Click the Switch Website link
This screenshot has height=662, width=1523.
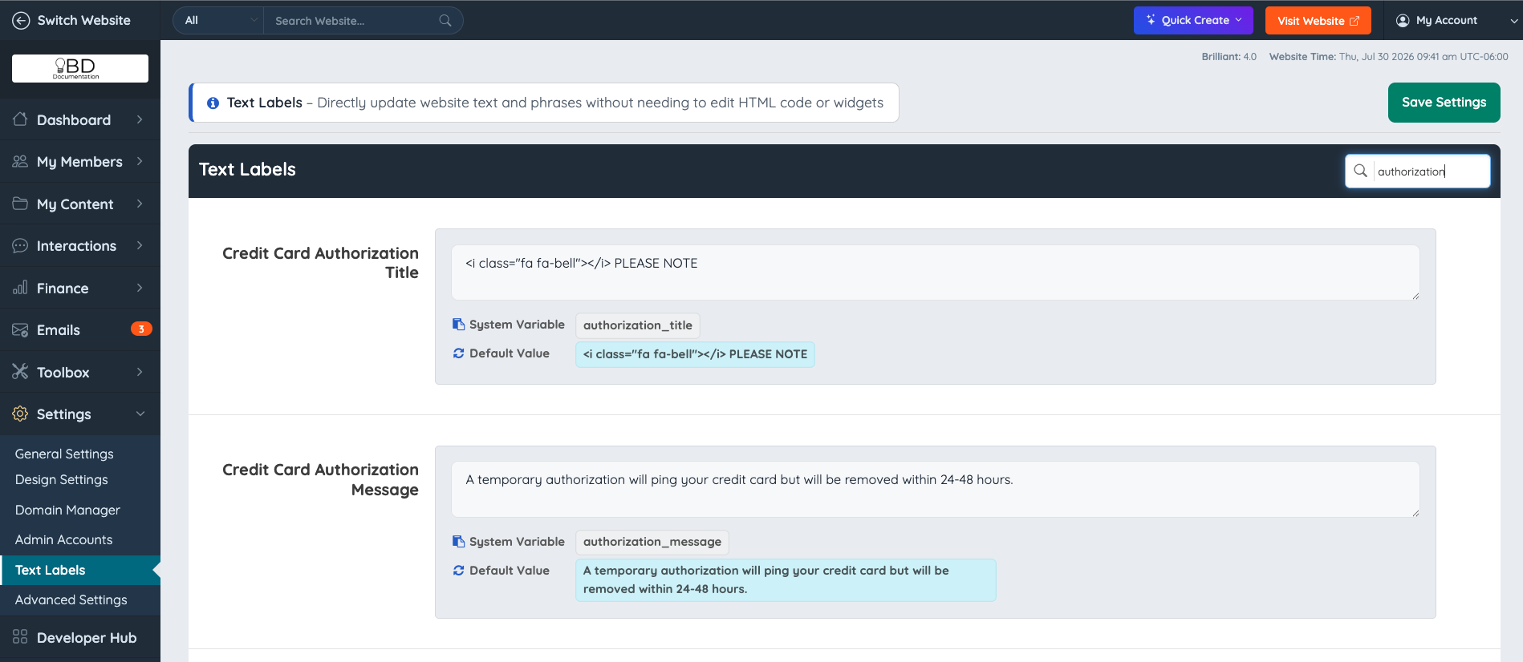click(x=71, y=20)
